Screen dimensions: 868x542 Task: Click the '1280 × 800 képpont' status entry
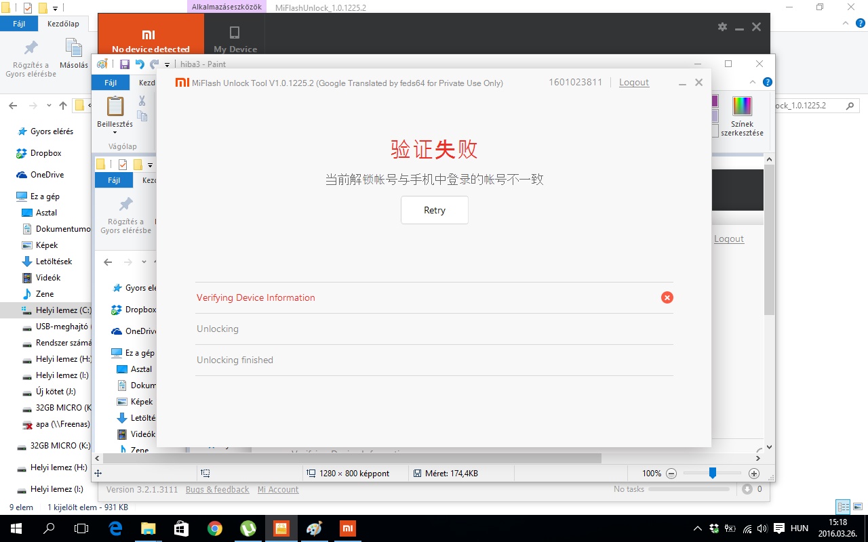coord(349,474)
